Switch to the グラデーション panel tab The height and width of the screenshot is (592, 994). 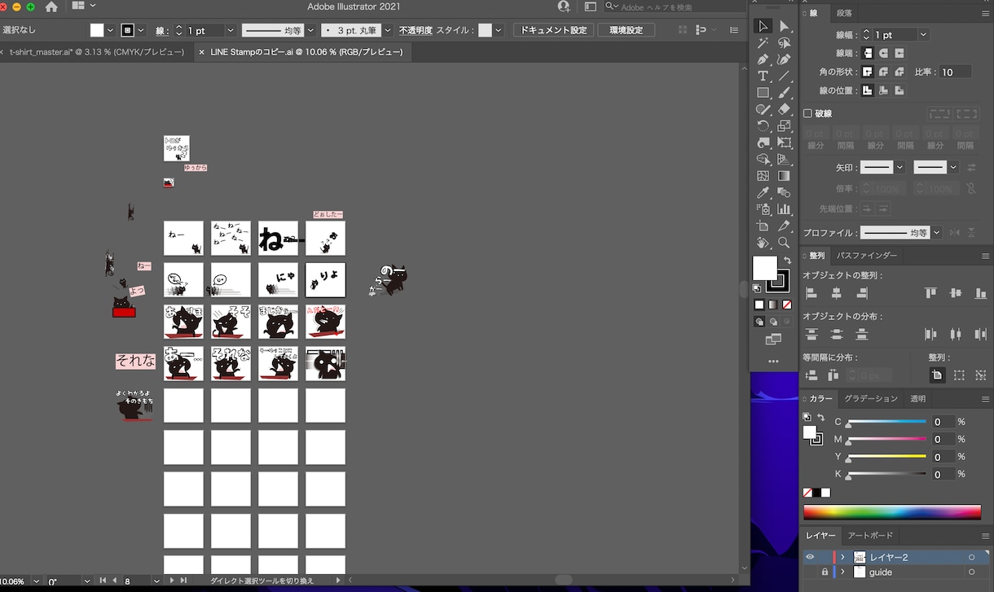click(x=871, y=399)
